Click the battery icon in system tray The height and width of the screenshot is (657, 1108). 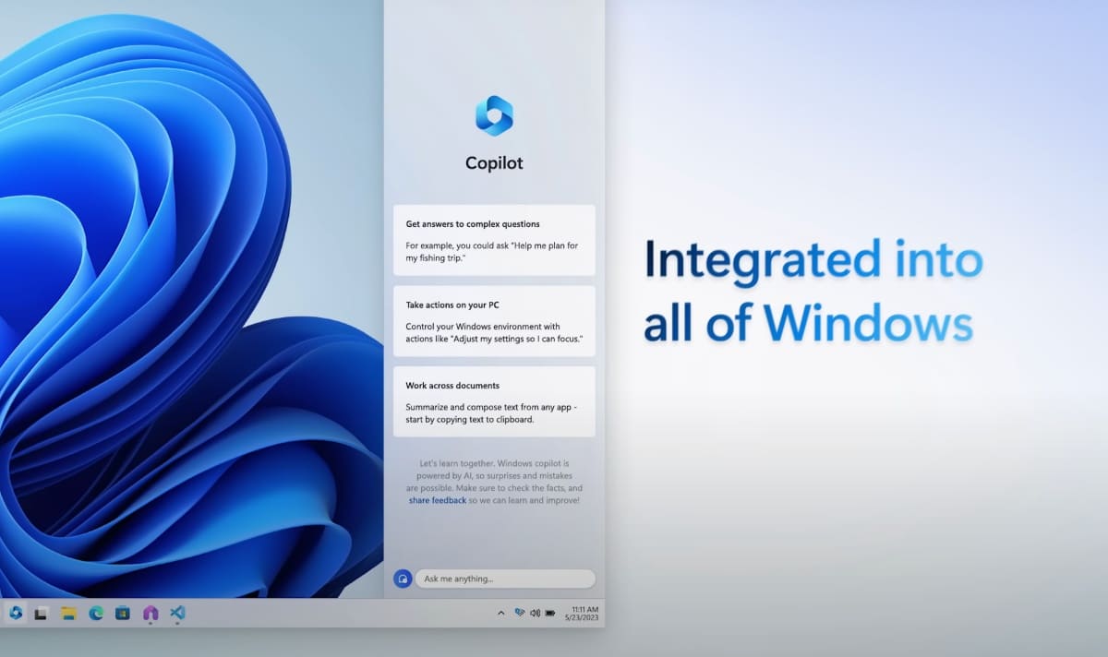pyautogui.click(x=550, y=613)
